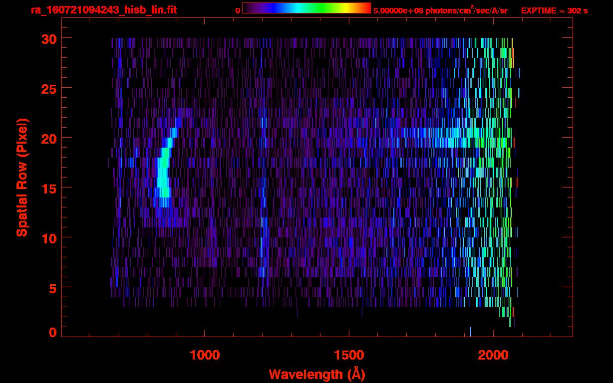
Task: Click the 5.00000e+06 photons colorbar unit label
Action: pos(440,10)
